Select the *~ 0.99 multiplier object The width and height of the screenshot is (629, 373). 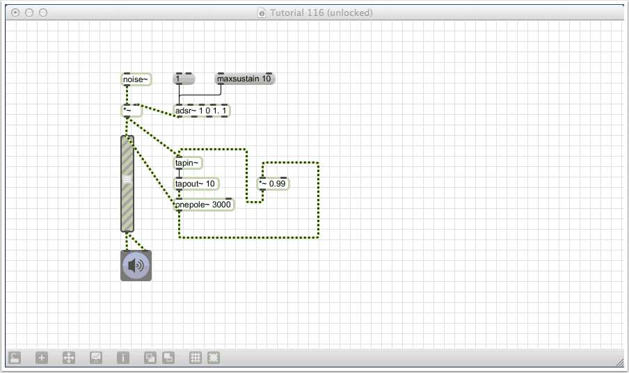pyautogui.click(x=273, y=184)
